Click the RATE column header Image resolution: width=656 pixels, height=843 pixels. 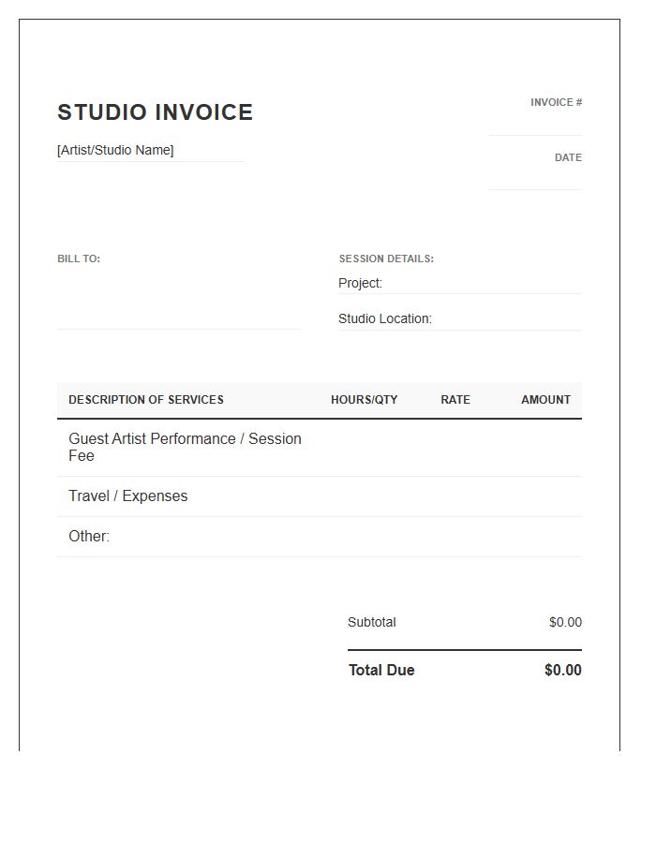[x=455, y=400]
